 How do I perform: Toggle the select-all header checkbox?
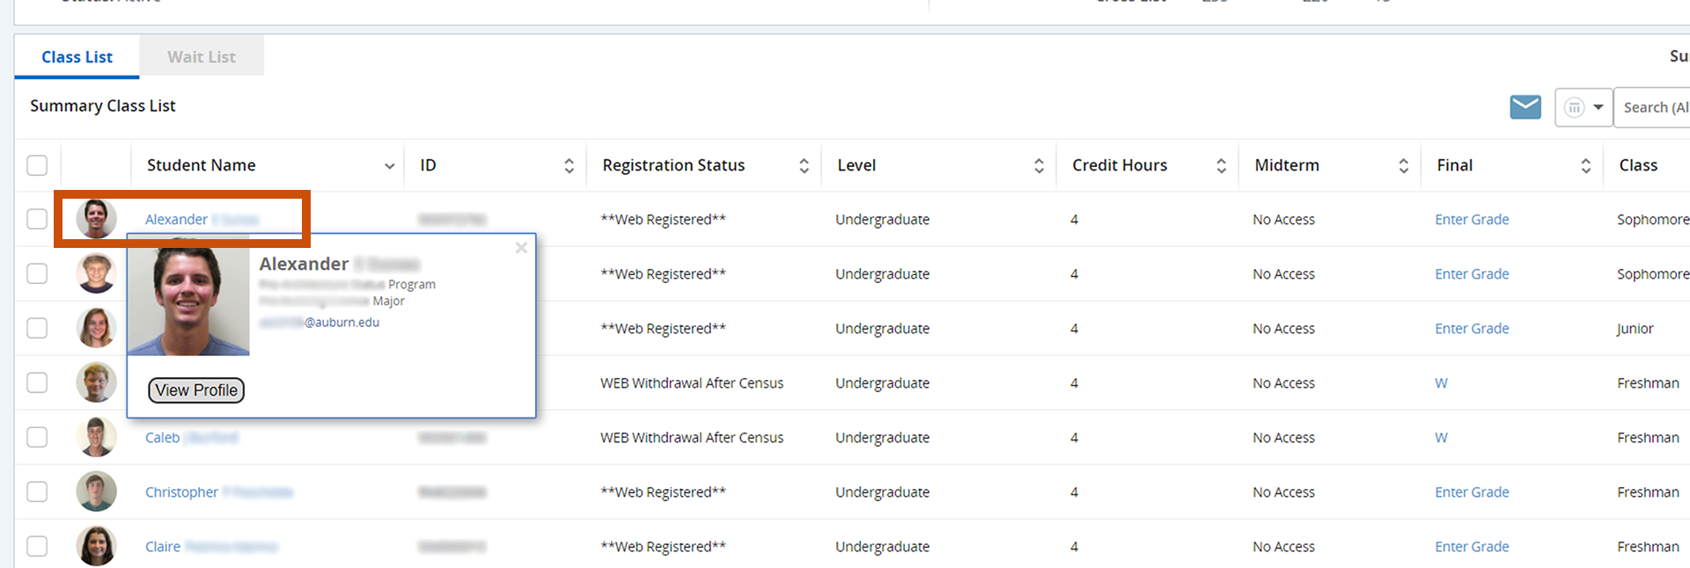[x=37, y=165]
